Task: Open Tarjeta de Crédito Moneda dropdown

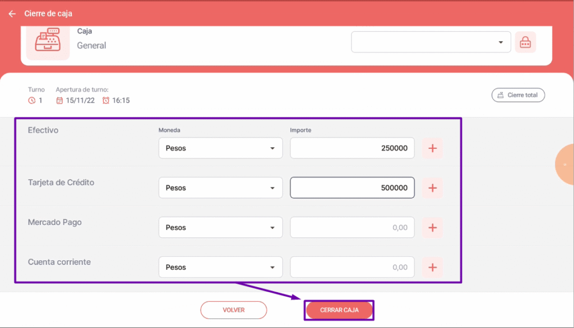Action: click(x=220, y=188)
